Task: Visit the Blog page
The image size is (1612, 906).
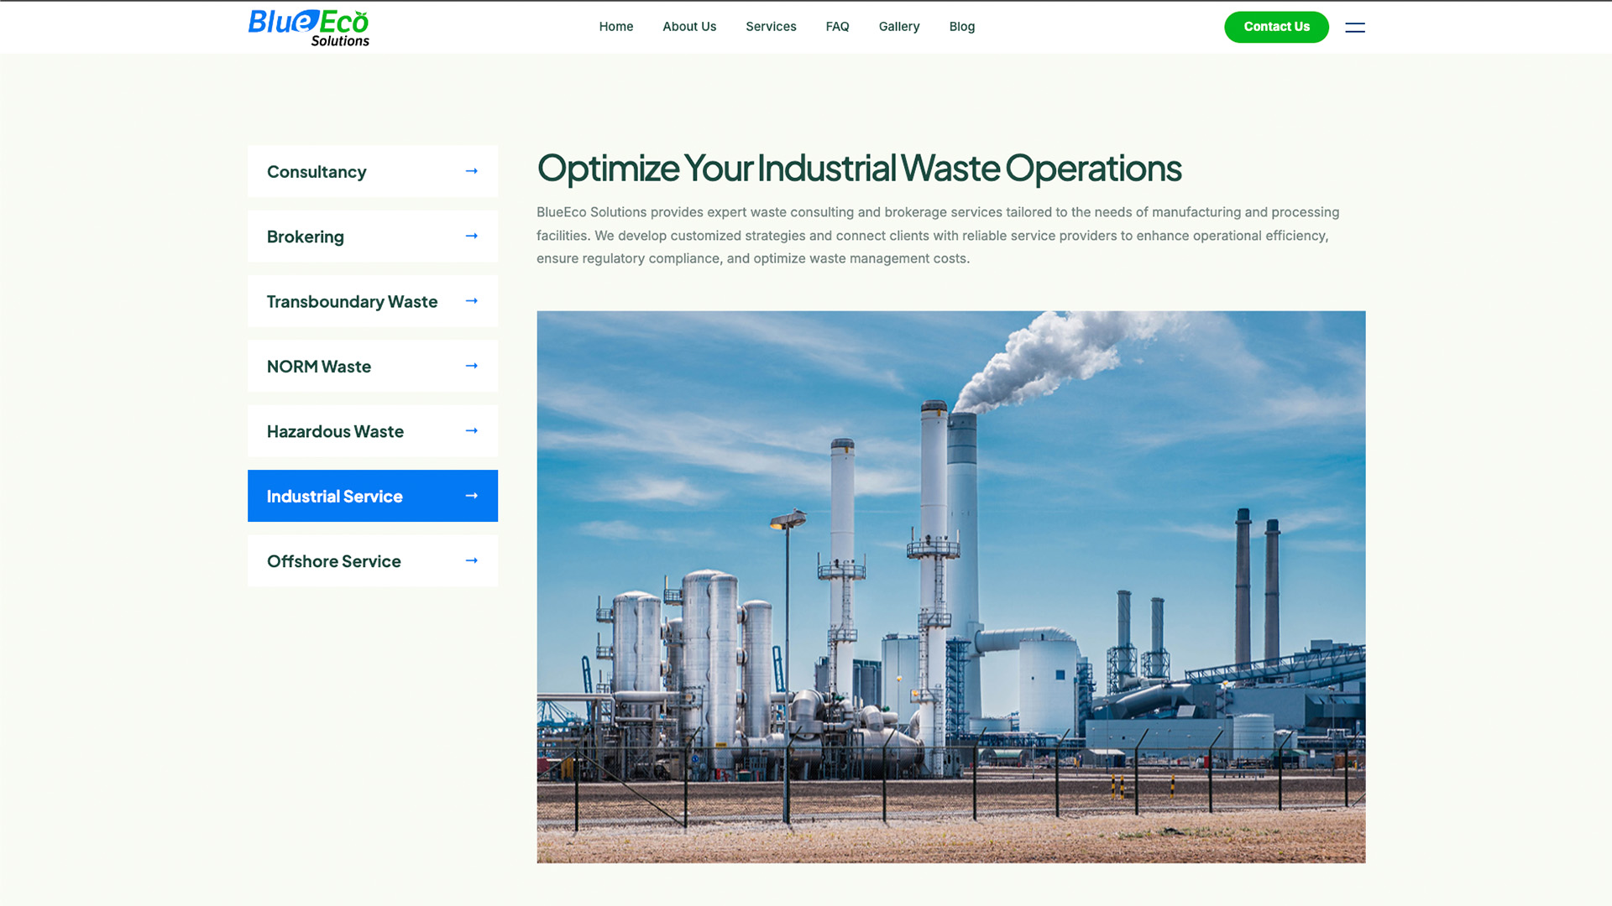Action: [x=961, y=27]
